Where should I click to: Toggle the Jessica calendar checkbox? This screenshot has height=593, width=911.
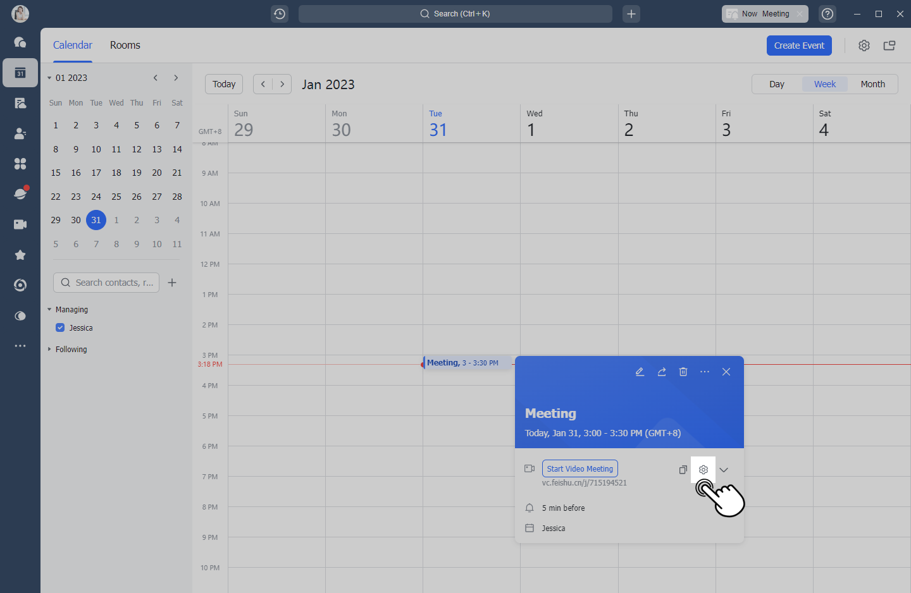[x=60, y=327]
